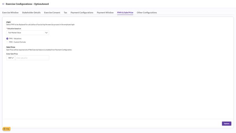
Task: Select the FMV & Sale Price tab
Action: (x=125, y=12)
